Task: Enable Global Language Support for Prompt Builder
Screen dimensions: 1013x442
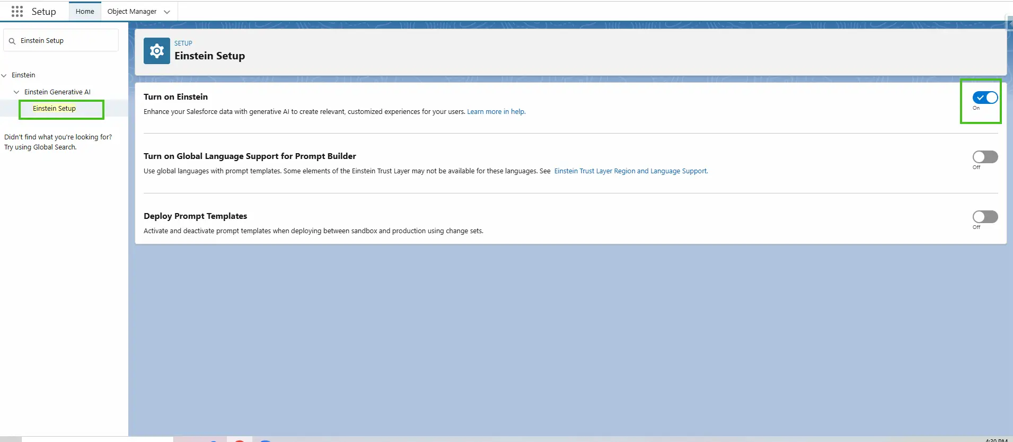Action: [x=984, y=157]
